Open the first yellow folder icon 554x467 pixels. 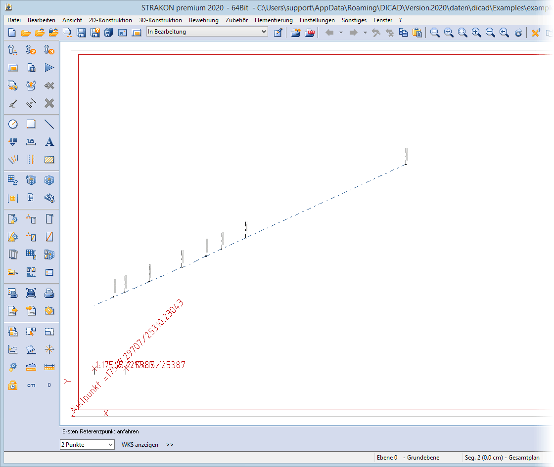pos(26,33)
